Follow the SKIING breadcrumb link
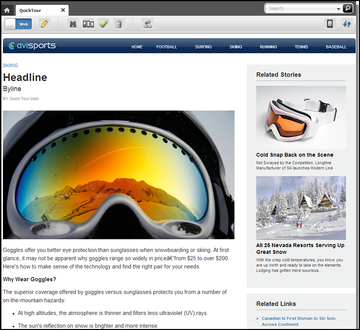This screenshot has height=330, width=360. [11, 65]
